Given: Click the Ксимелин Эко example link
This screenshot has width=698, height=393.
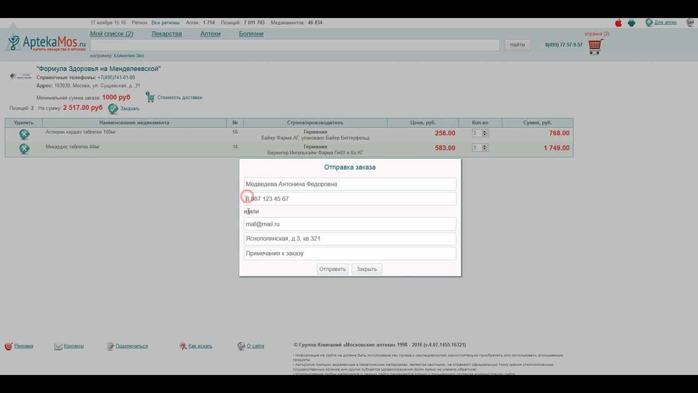Looking at the screenshot, I should [129, 56].
